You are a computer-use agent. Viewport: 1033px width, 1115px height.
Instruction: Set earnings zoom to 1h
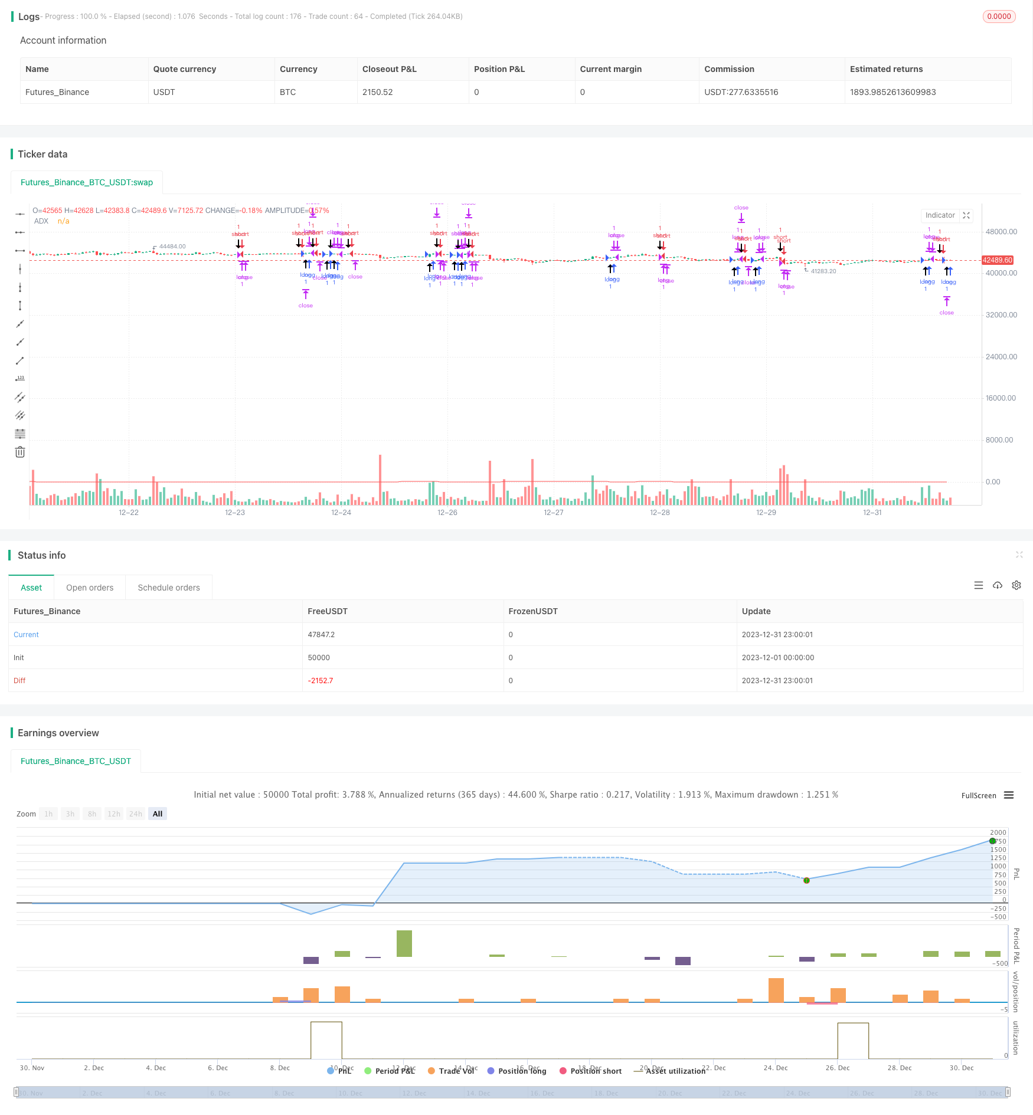click(48, 814)
